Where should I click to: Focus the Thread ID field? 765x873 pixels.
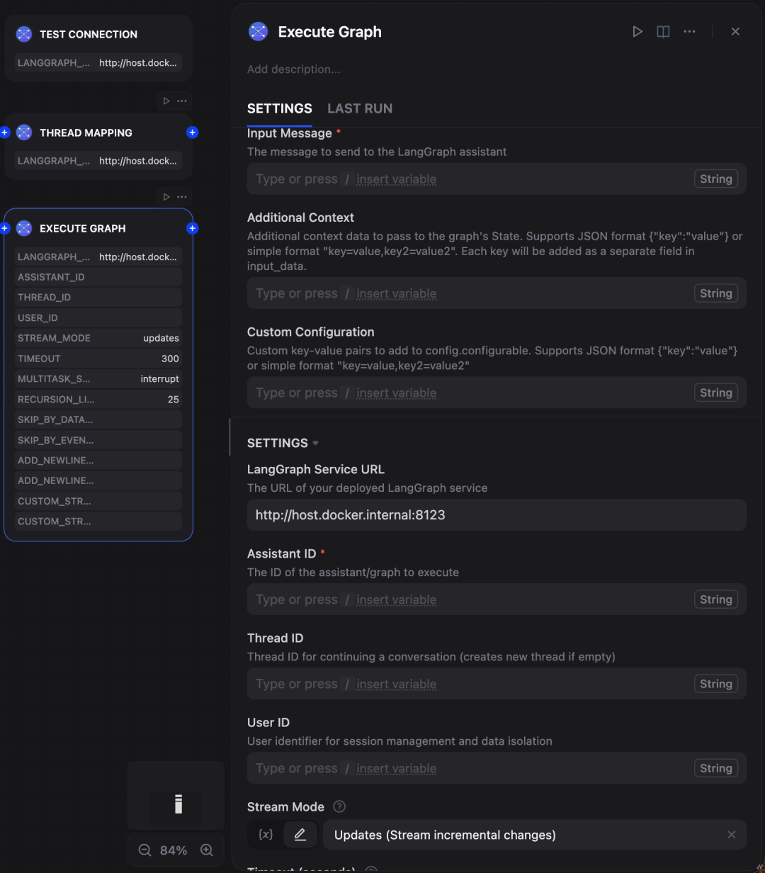point(497,684)
